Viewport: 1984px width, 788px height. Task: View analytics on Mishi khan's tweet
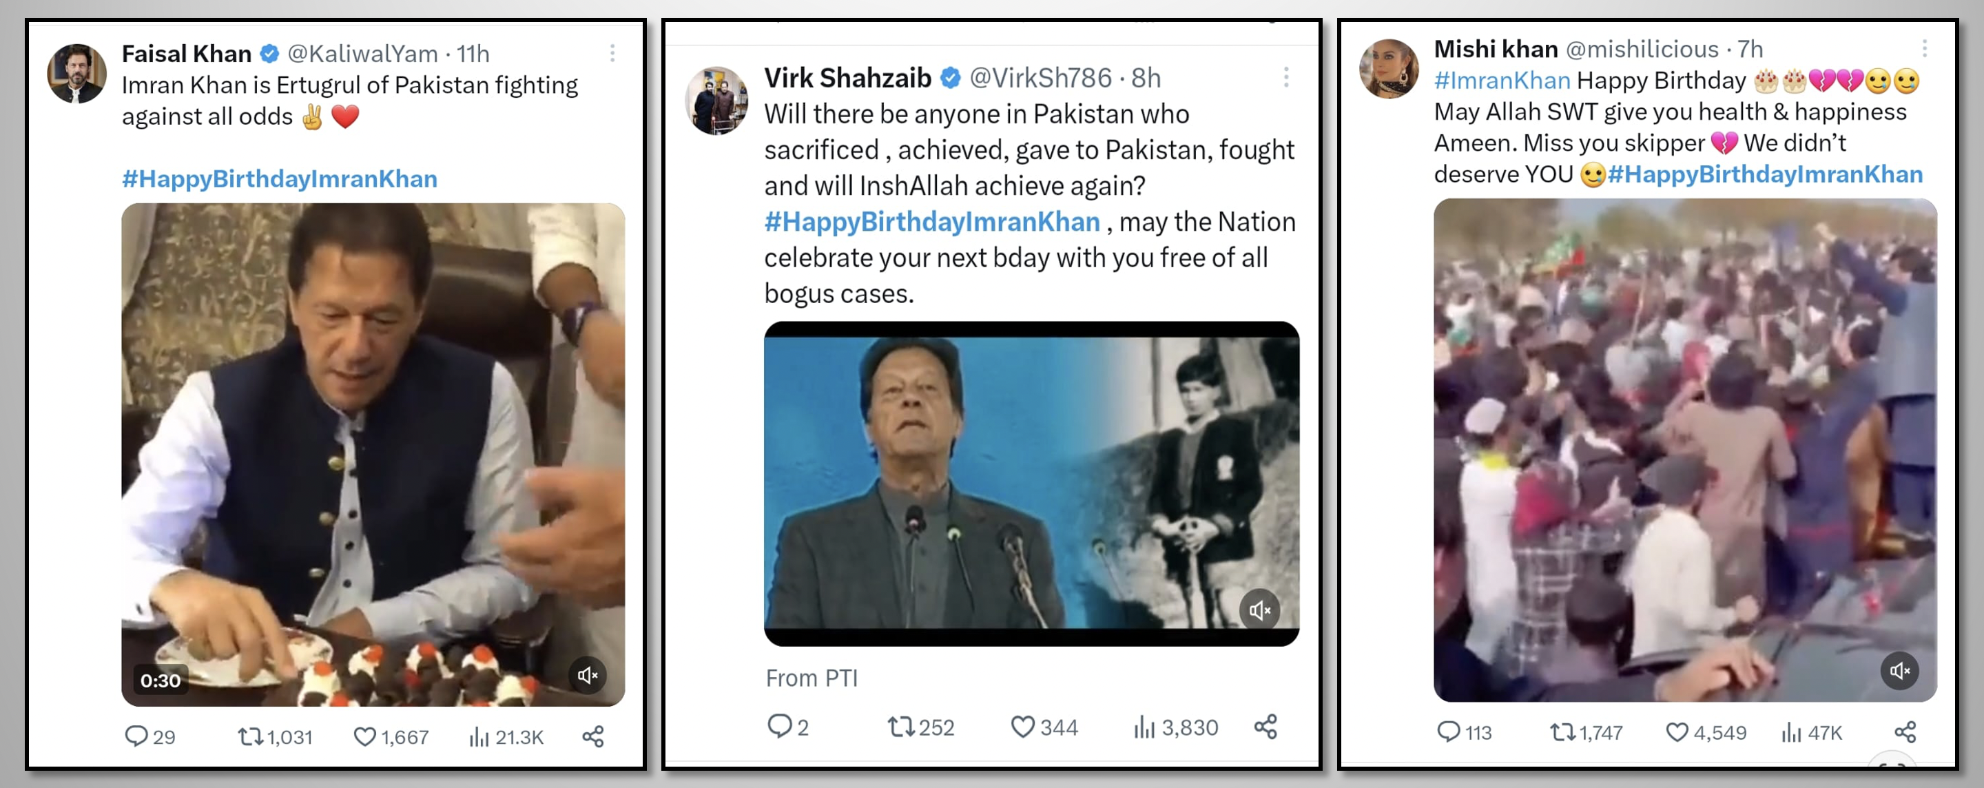[x=1791, y=732]
